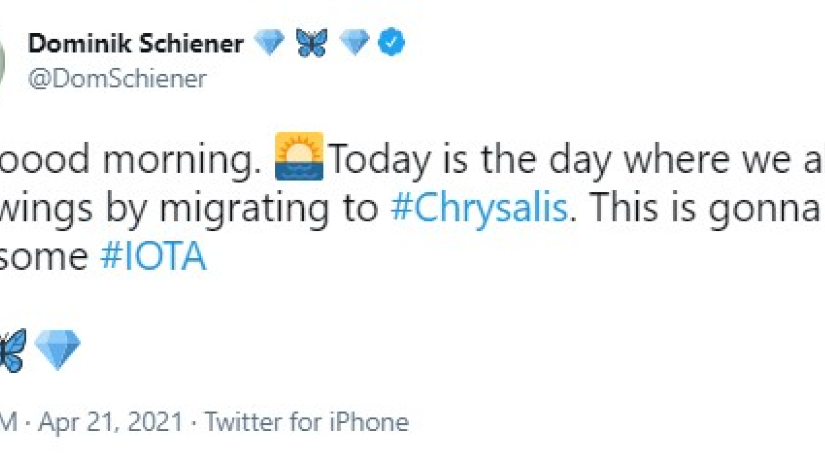Click the first diamond emoji beside the name
This screenshot has height=464, width=825.
pyautogui.click(x=269, y=42)
